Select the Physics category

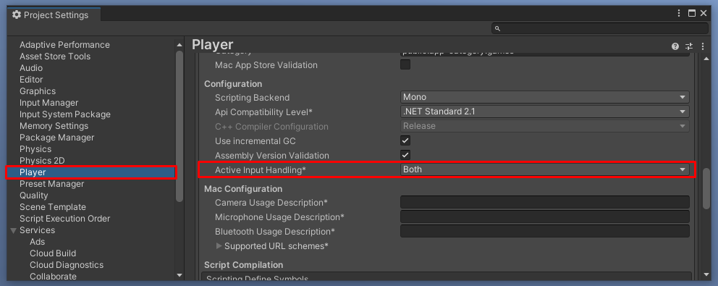35,149
